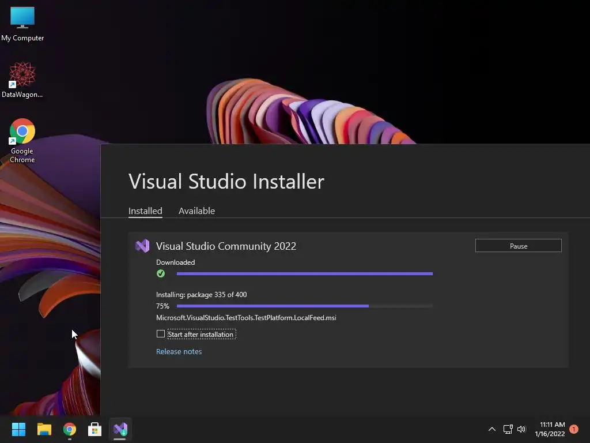Open the Google Chrome desktop shortcut

22,141
